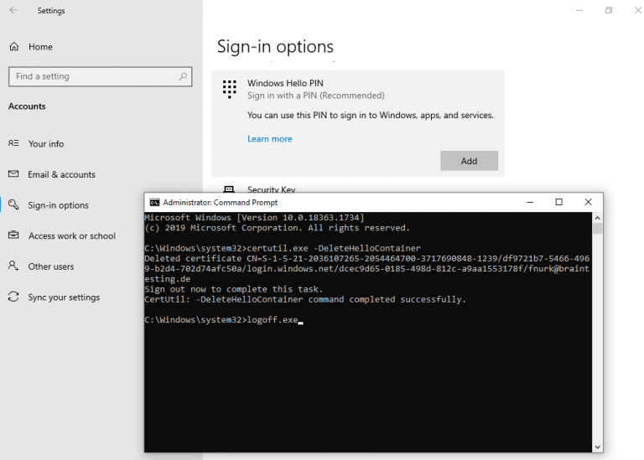Click the Home house icon
The height and width of the screenshot is (460, 644).
(x=14, y=46)
